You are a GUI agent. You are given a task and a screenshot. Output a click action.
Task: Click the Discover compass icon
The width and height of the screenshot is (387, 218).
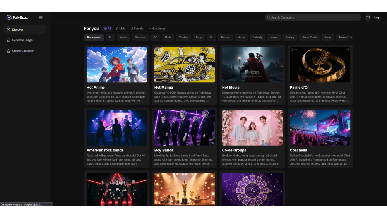pyautogui.click(x=9, y=29)
